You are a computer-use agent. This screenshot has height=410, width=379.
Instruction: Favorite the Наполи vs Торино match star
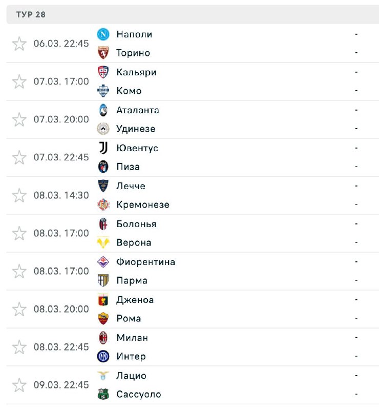pos(19,44)
